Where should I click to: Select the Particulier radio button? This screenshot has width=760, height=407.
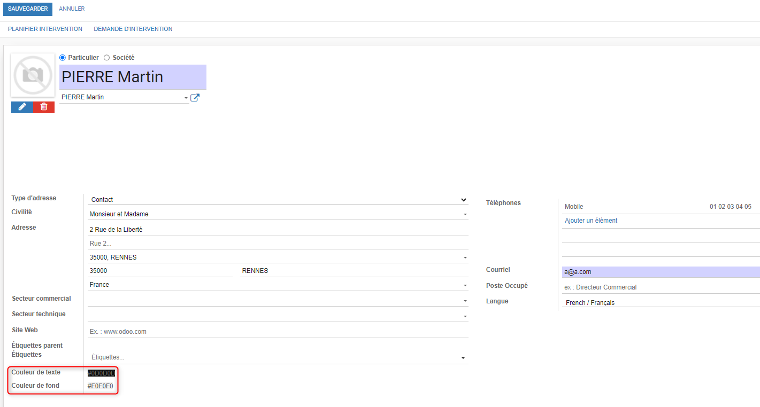click(x=63, y=58)
